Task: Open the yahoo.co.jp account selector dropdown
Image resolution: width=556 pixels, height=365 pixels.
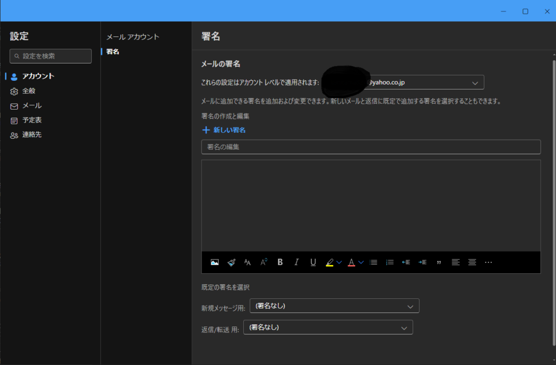Action: 424,82
